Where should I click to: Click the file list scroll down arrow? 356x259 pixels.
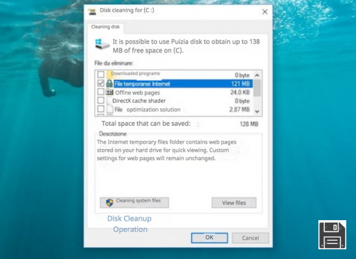pyautogui.click(x=257, y=111)
